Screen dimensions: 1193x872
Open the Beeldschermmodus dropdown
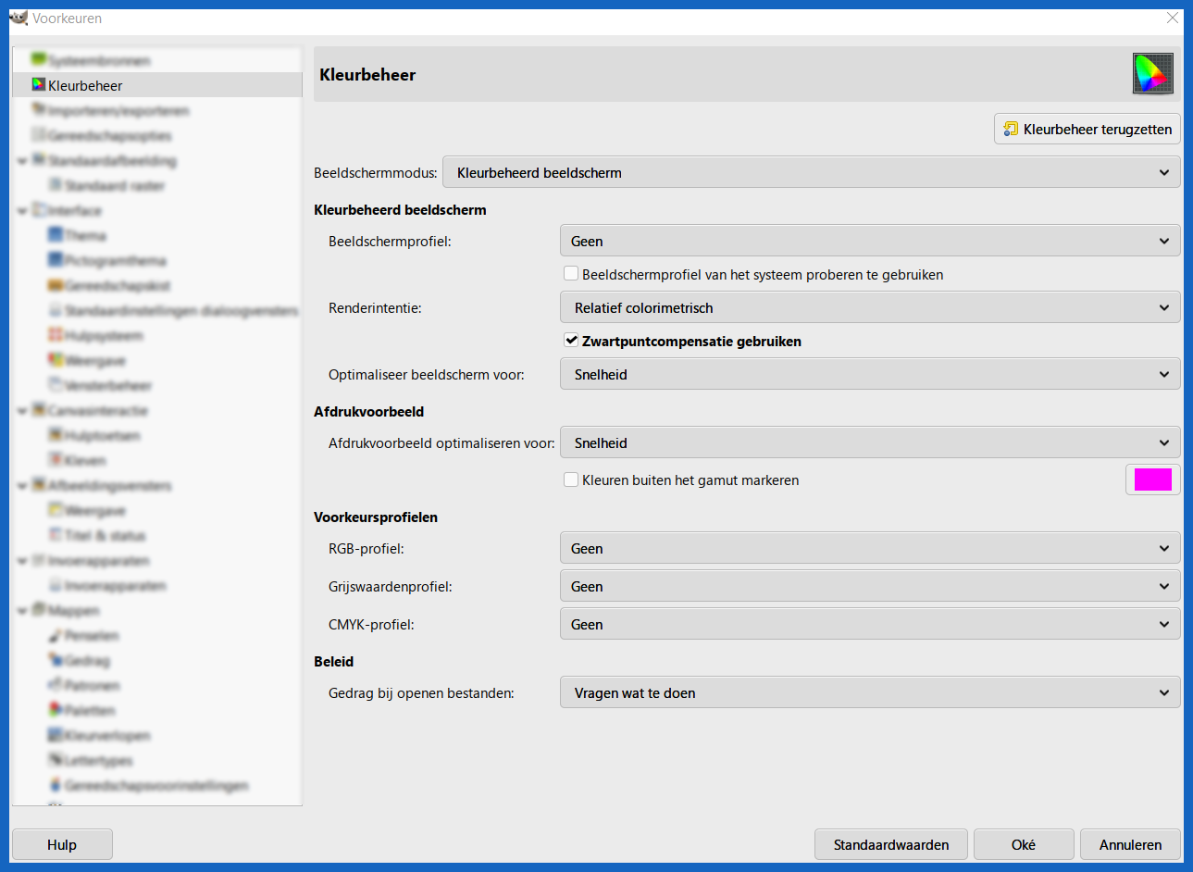tap(812, 172)
